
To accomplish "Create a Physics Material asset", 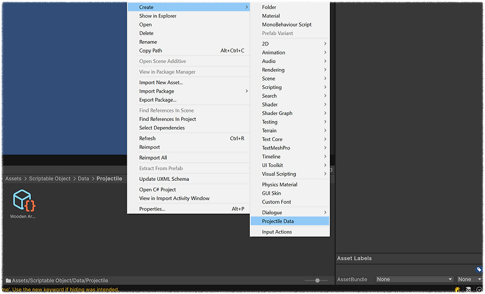I will pos(290,185).
